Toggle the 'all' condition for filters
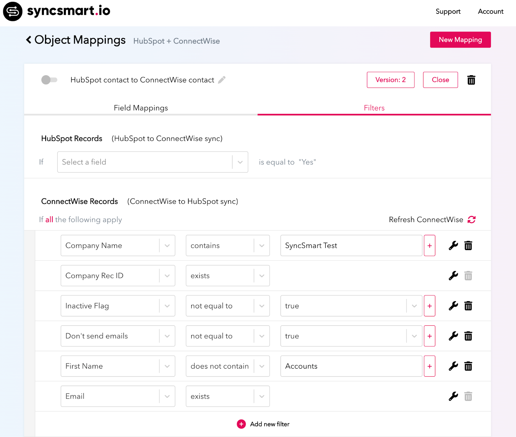Image resolution: width=516 pixels, height=437 pixels. pos(49,220)
